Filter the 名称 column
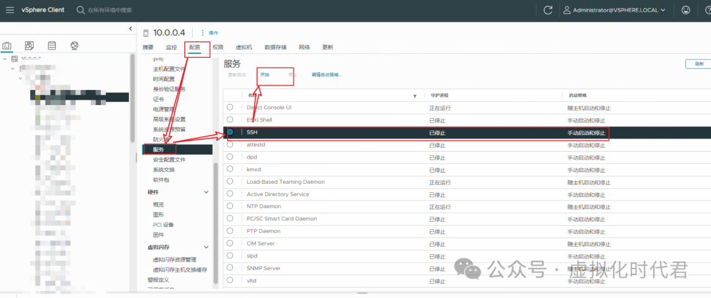 point(415,96)
